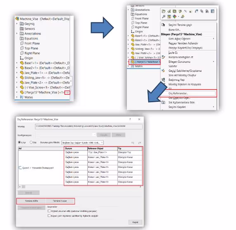The width and height of the screenshot is (236, 230).
Task: Choose Seçimi Kaydet from context menu
Action: click(x=188, y=107)
